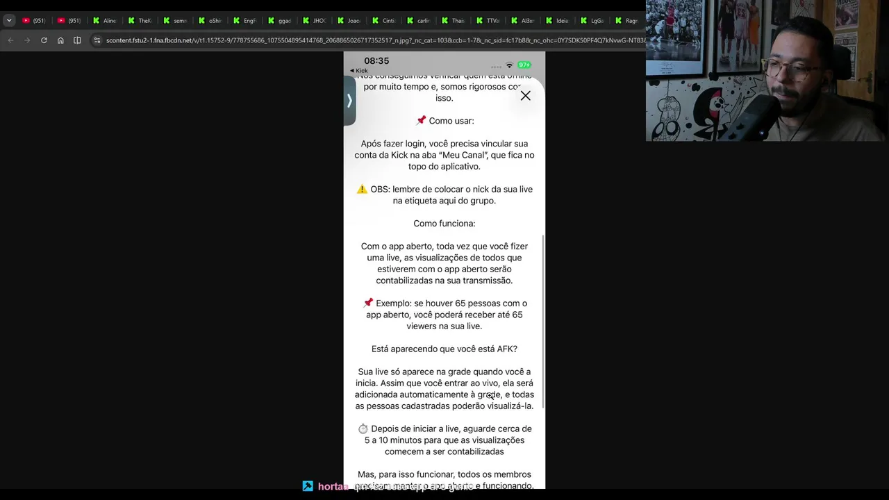Click the "Como funciona:" heading
The image size is (889, 500).
pos(444,224)
